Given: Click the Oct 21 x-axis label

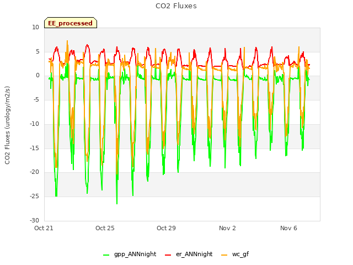Looking at the screenshot, I should click(44, 228).
